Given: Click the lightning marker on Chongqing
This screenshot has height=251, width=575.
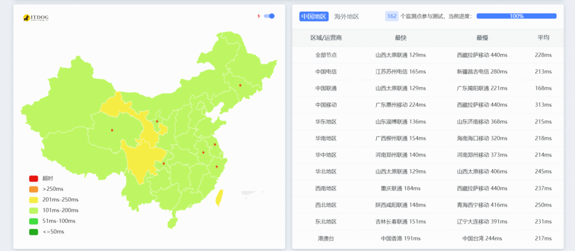Looking at the screenshot, I should point(163,164).
